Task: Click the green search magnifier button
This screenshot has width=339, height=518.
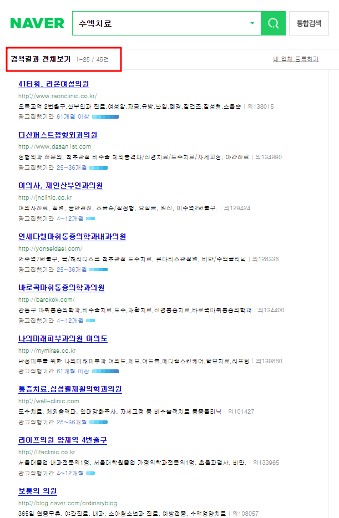Action: pyautogui.click(x=273, y=23)
